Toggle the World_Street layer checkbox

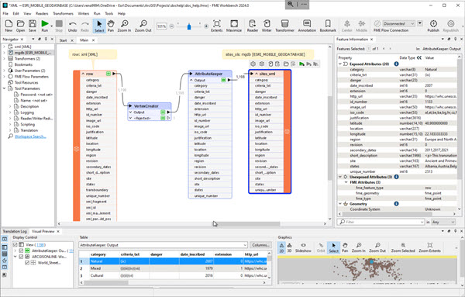point(27,263)
